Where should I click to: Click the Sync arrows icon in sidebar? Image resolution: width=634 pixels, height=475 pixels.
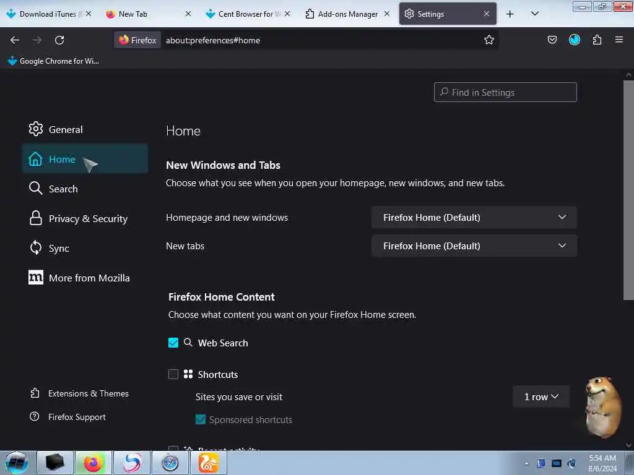[35, 247]
